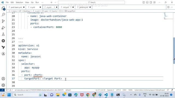
Task: Click the minimap code preview
Action: [166, 16]
